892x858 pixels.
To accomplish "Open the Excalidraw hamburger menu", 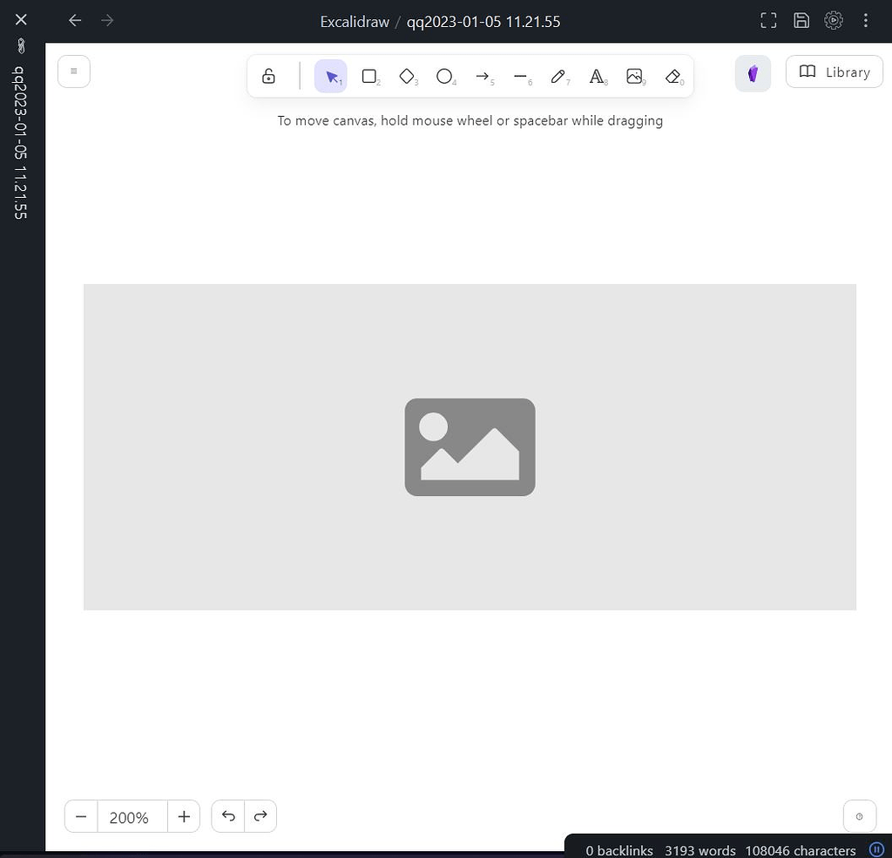I will coord(73,71).
